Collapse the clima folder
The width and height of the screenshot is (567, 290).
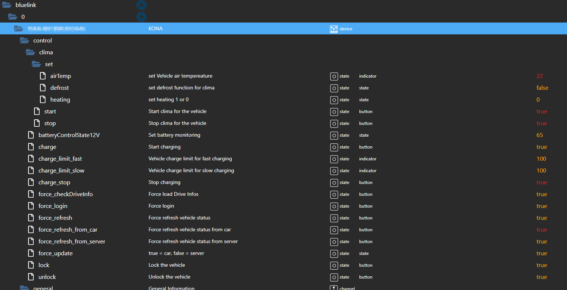(30, 52)
